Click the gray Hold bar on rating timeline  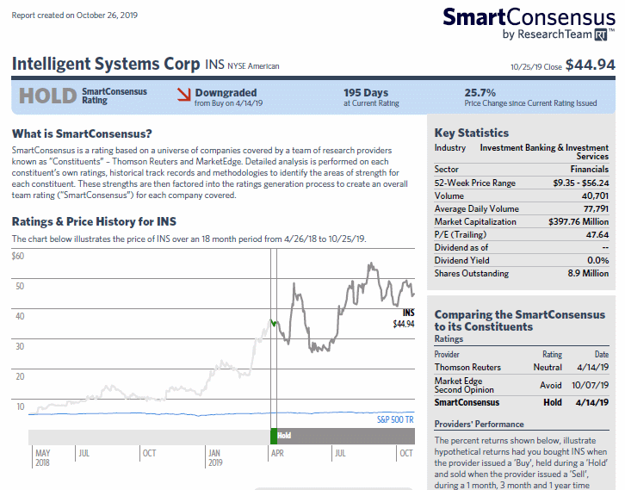click(346, 436)
